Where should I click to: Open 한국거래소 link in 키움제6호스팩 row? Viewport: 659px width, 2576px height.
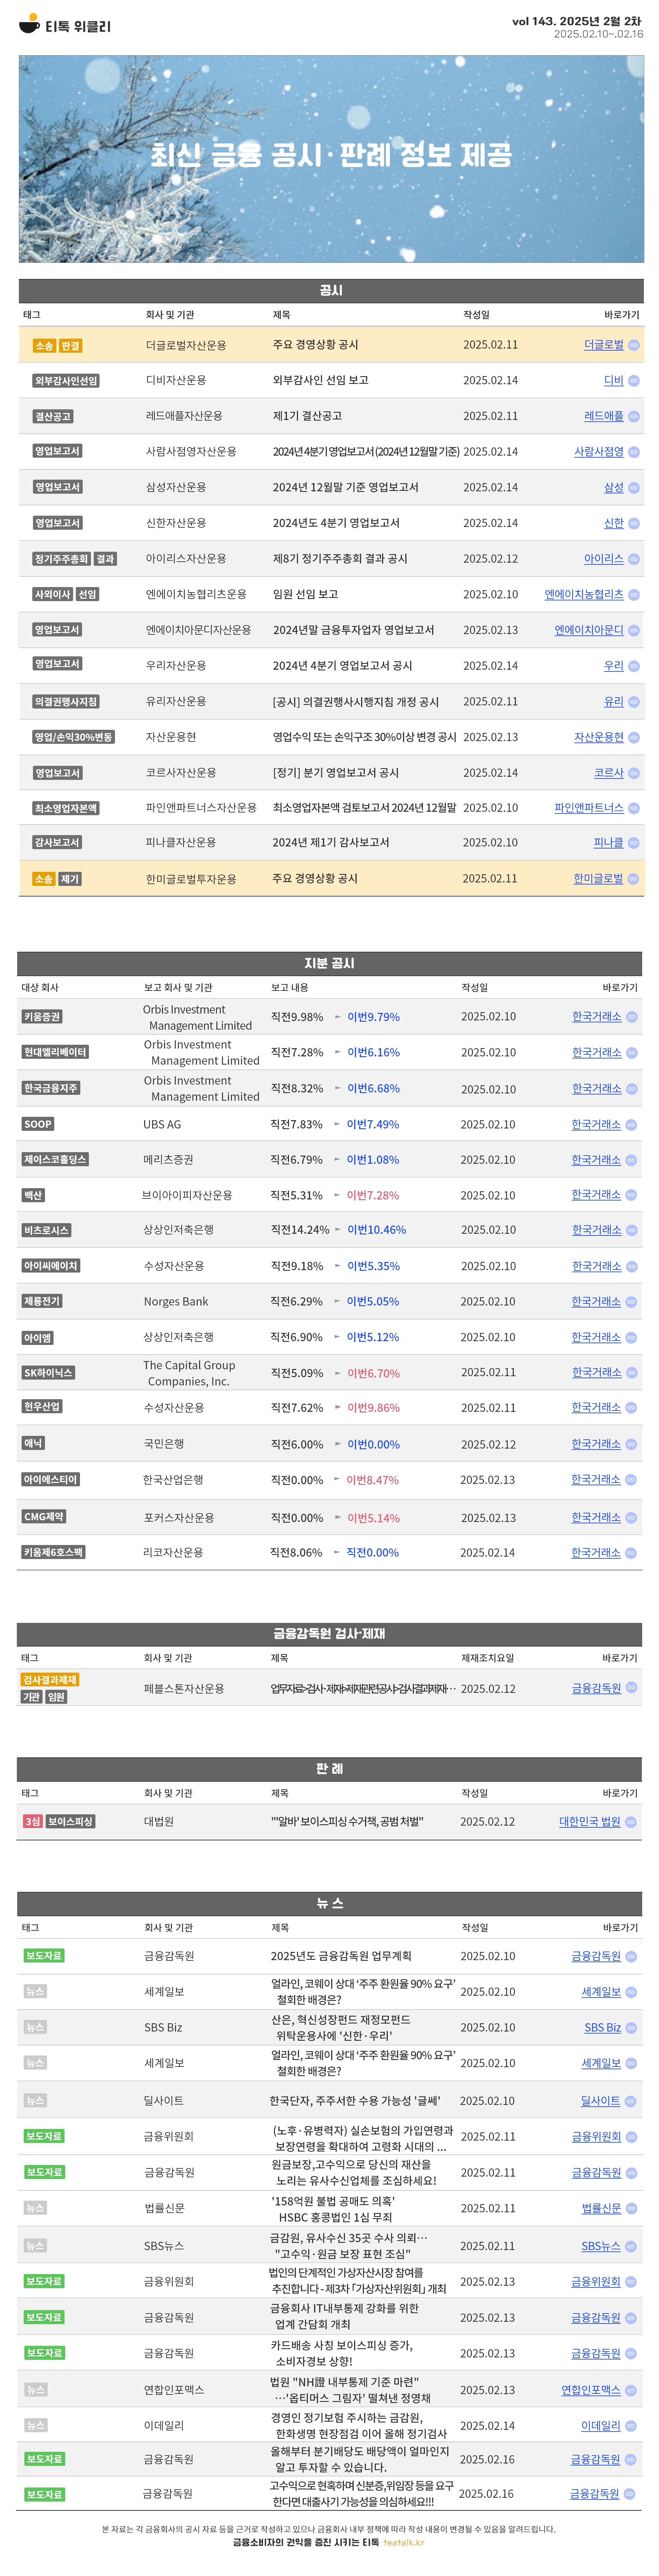click(596, 1553)
